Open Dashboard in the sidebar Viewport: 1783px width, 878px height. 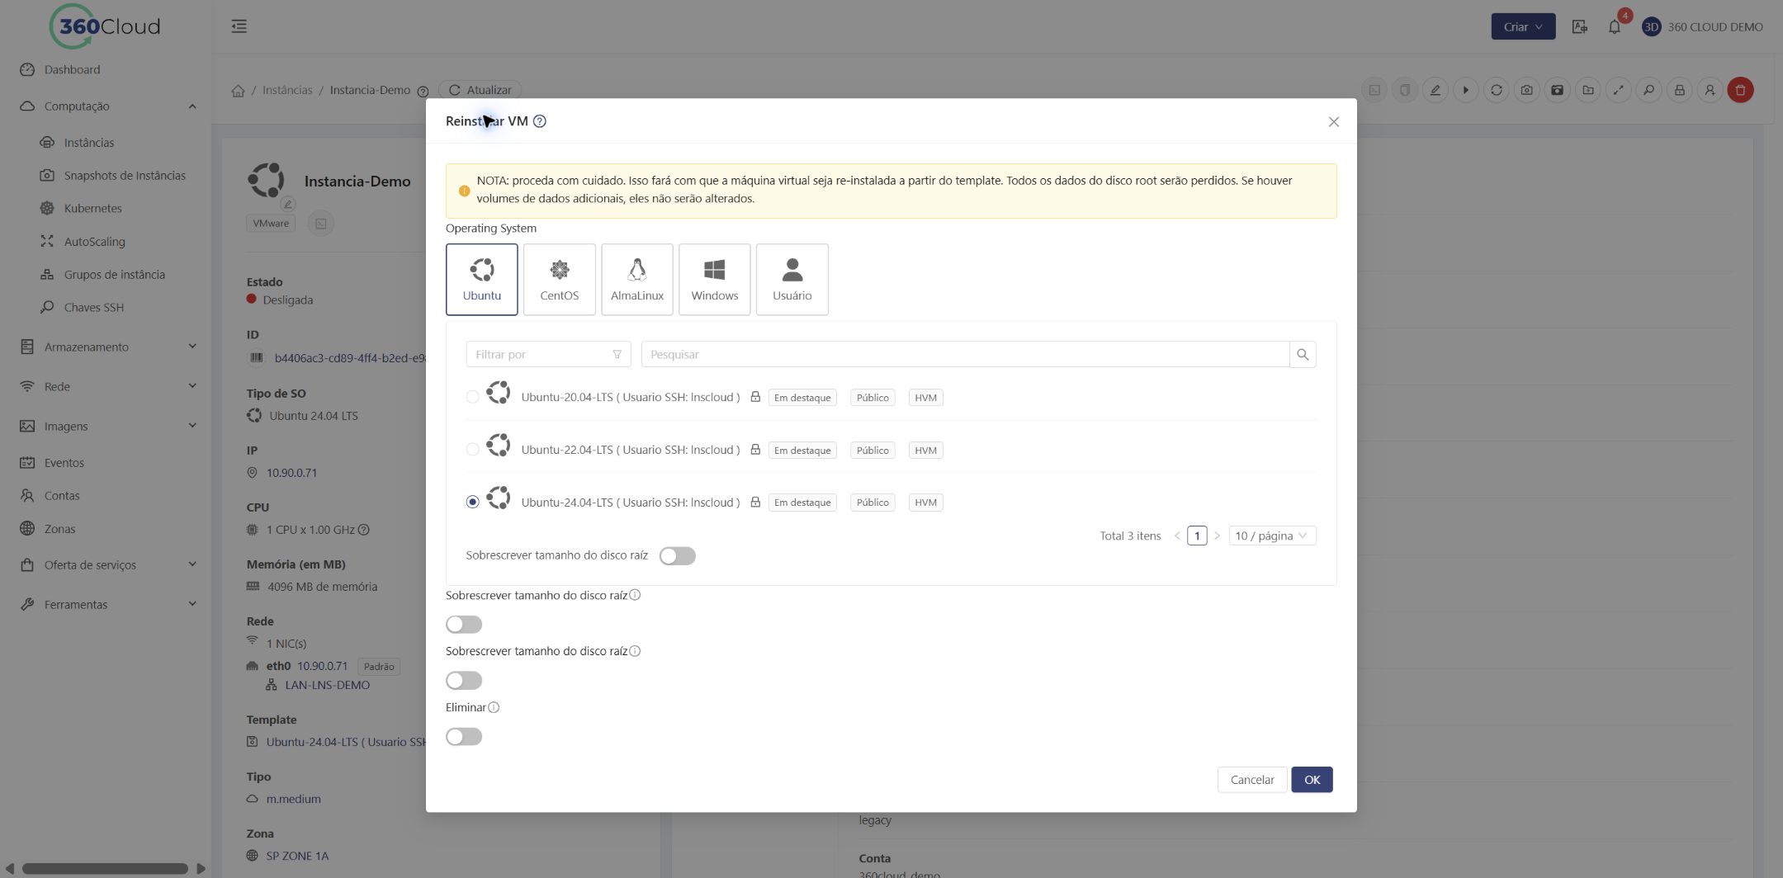click(72, 69)
